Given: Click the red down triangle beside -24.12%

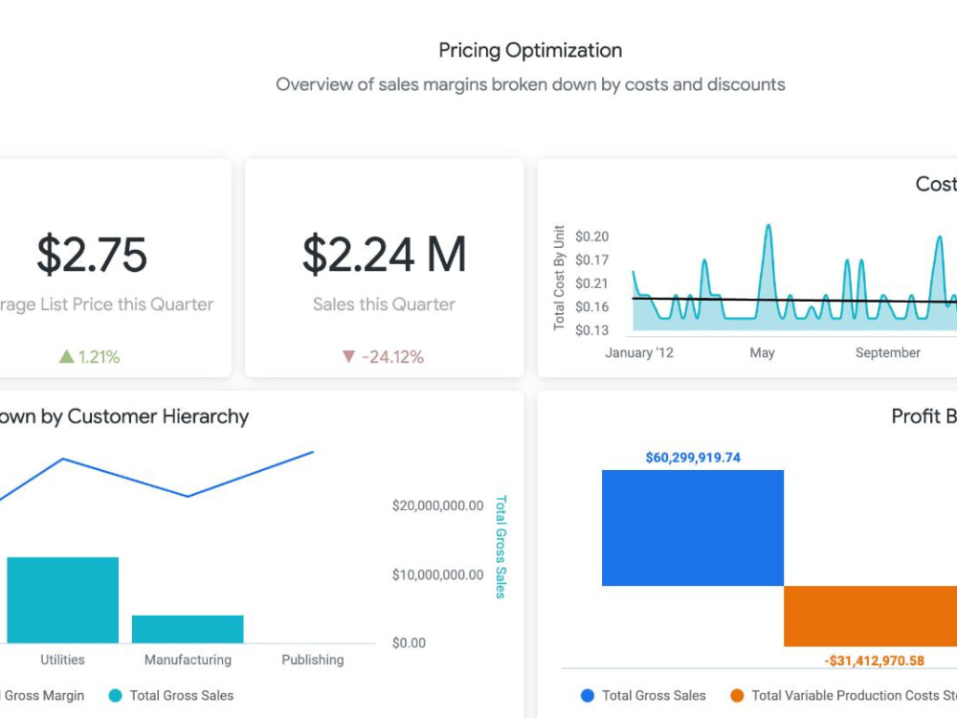Looking at the screenshot, I should point(348,356).
